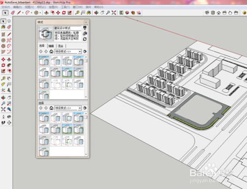Select the Scale tool in top toolbar
This screenshot has width=247, height=189.
[x=70, y=13]
